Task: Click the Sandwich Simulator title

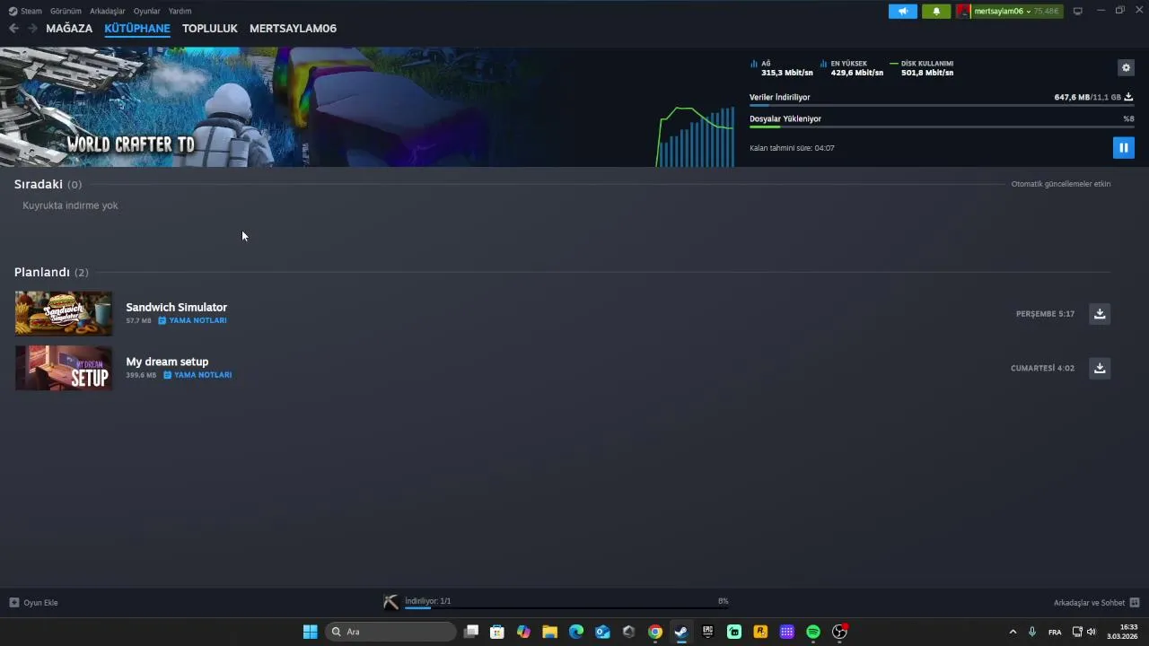Action: (x=176, y=307)
